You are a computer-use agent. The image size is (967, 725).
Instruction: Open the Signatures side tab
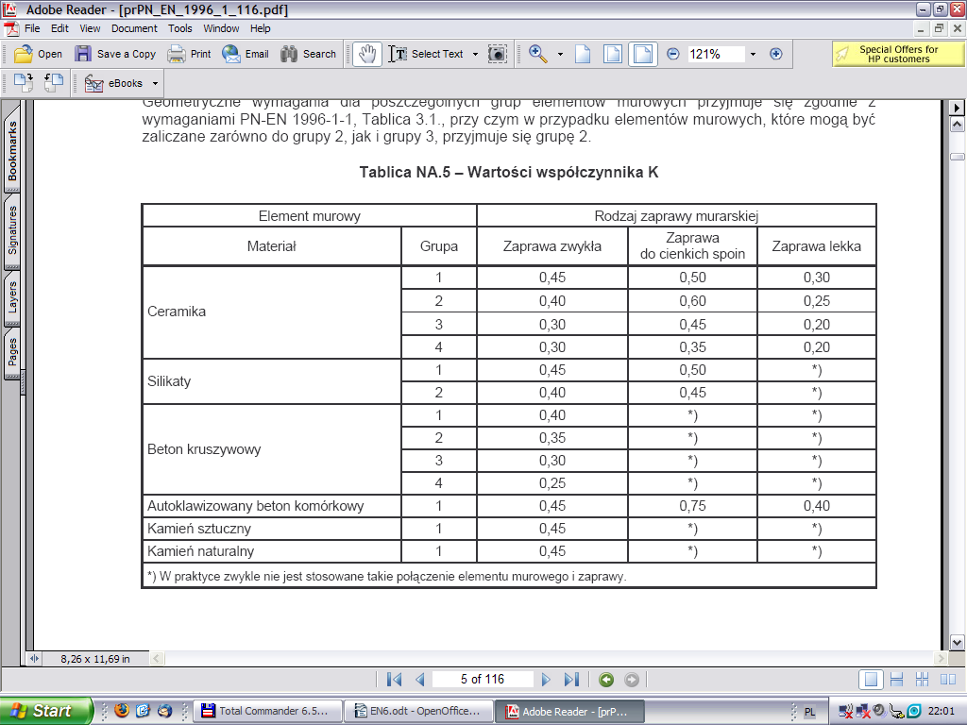coord(12,230)
